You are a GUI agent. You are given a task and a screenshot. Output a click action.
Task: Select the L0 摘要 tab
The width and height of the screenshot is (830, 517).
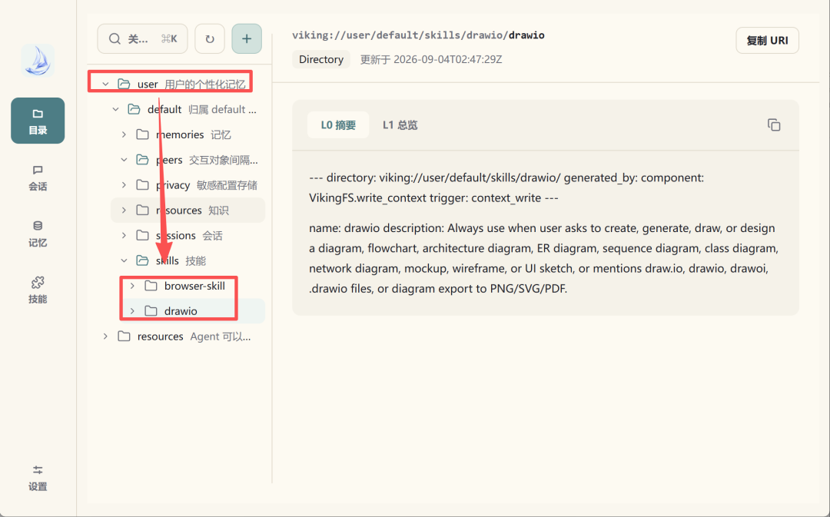[x=338, y=125]
